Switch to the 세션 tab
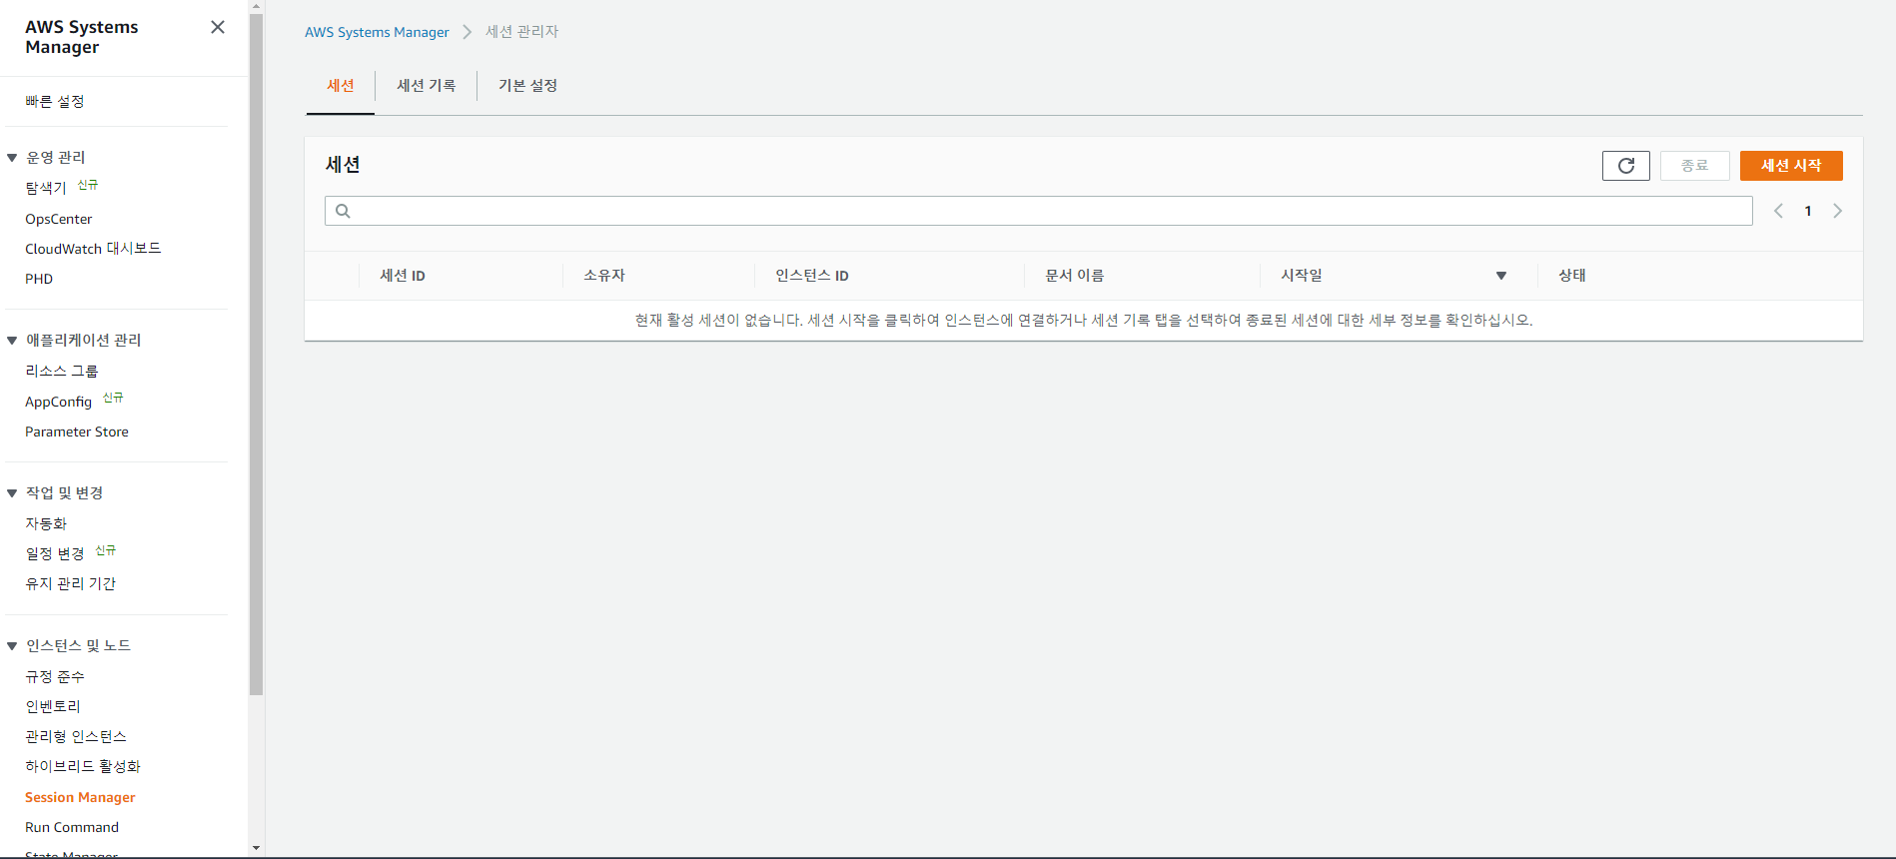This screenshot has width=1896, height=859. click(341, 86)
